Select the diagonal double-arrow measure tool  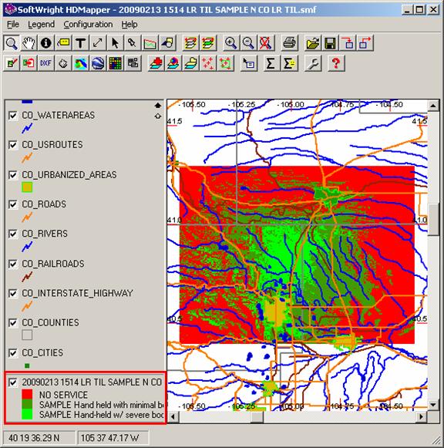click(x=98, y=43)
